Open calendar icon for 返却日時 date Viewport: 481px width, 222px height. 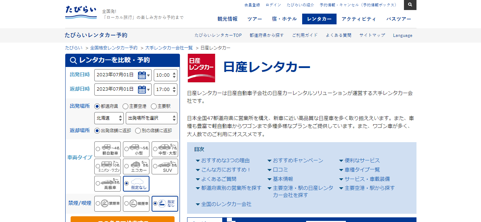142,90
